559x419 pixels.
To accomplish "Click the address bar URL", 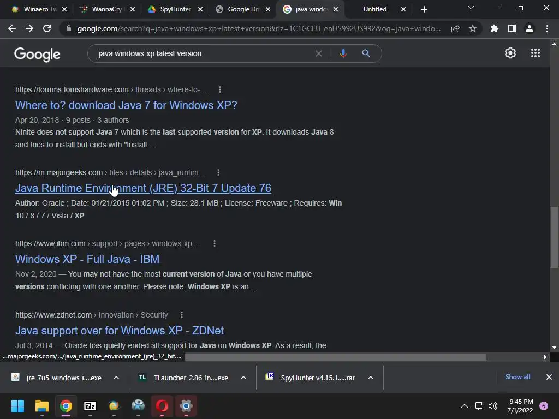I will coord(259,28).
